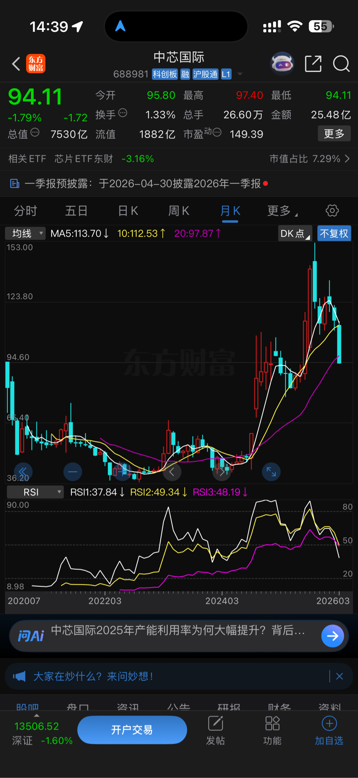Toggle 不复权 adjustment mode
358x778 pixels.
[x=334, y=233]
